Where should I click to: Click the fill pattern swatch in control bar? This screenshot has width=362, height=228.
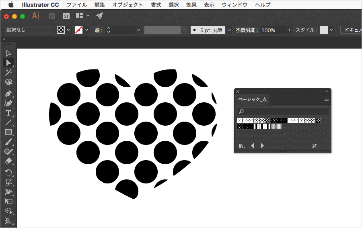coord(61,30)
